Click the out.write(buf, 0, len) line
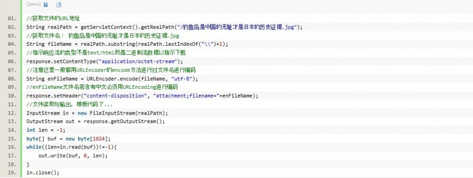Screen dimensions: 473x178 coord(73,156)
